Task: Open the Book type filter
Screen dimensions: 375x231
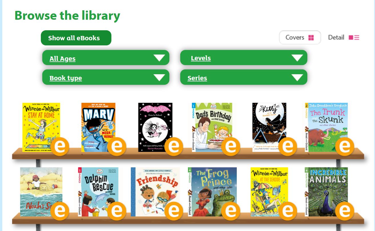Action: 106,77
